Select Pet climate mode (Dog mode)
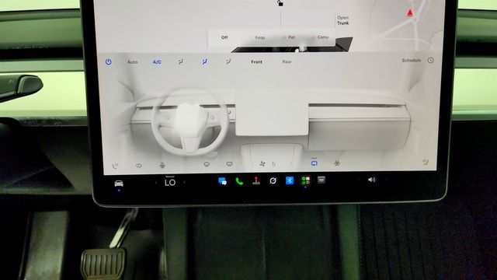Image resolution: width=497 pixels, height=280 pixels. (291, 37)
